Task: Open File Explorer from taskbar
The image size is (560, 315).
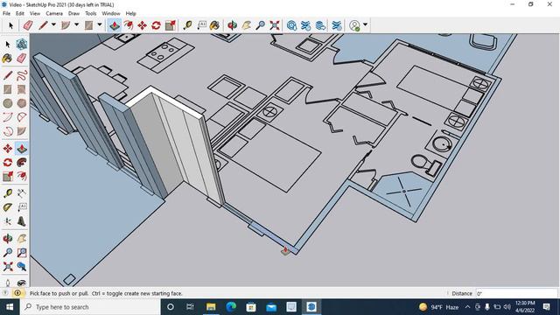Action: 211,307
